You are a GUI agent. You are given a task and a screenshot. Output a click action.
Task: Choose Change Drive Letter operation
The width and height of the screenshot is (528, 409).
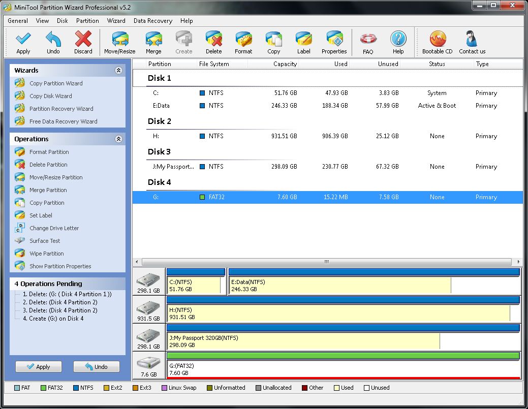coord(54,228)
